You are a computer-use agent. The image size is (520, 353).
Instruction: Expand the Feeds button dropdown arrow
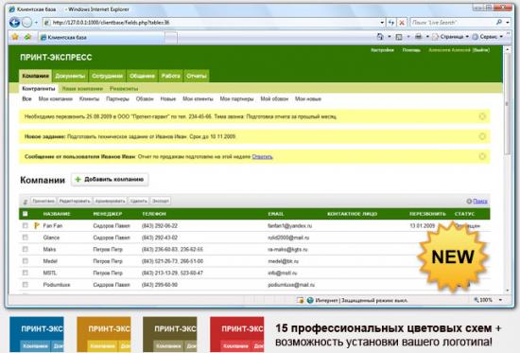click(408, 37)
